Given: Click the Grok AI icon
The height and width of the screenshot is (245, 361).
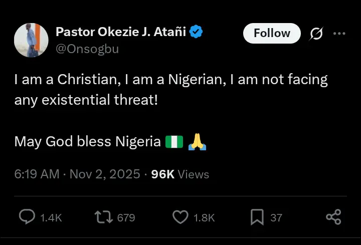Looking at the screenshot, I should [316, 34].
